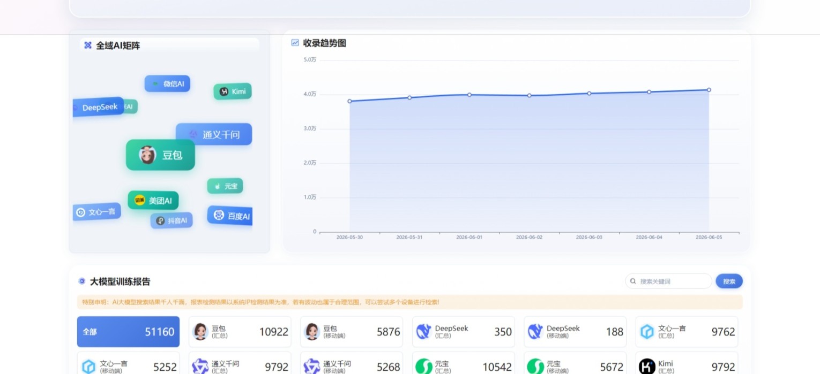Screen dimensions: 820x374
Task: Click the 5.0万 y-axis label
Action: pos(310,59)
